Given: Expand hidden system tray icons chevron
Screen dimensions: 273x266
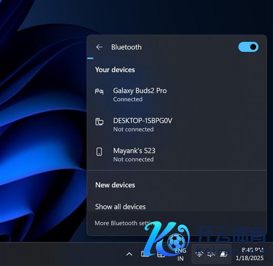Looking at the screenshot, I should coord(129,254).
